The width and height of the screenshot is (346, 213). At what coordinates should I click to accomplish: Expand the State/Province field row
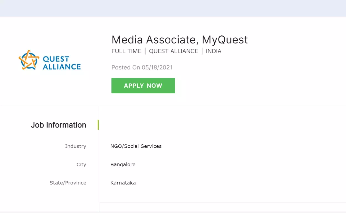pyautogui.click(x=68, y=183)
